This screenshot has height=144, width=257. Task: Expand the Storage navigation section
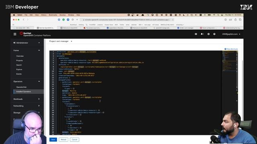(x=27, y=113)
